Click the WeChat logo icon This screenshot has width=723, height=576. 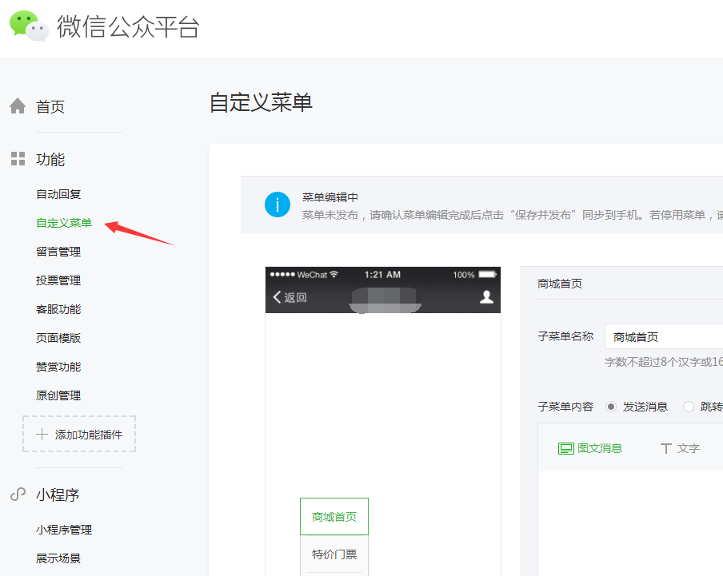pos(29,26)
